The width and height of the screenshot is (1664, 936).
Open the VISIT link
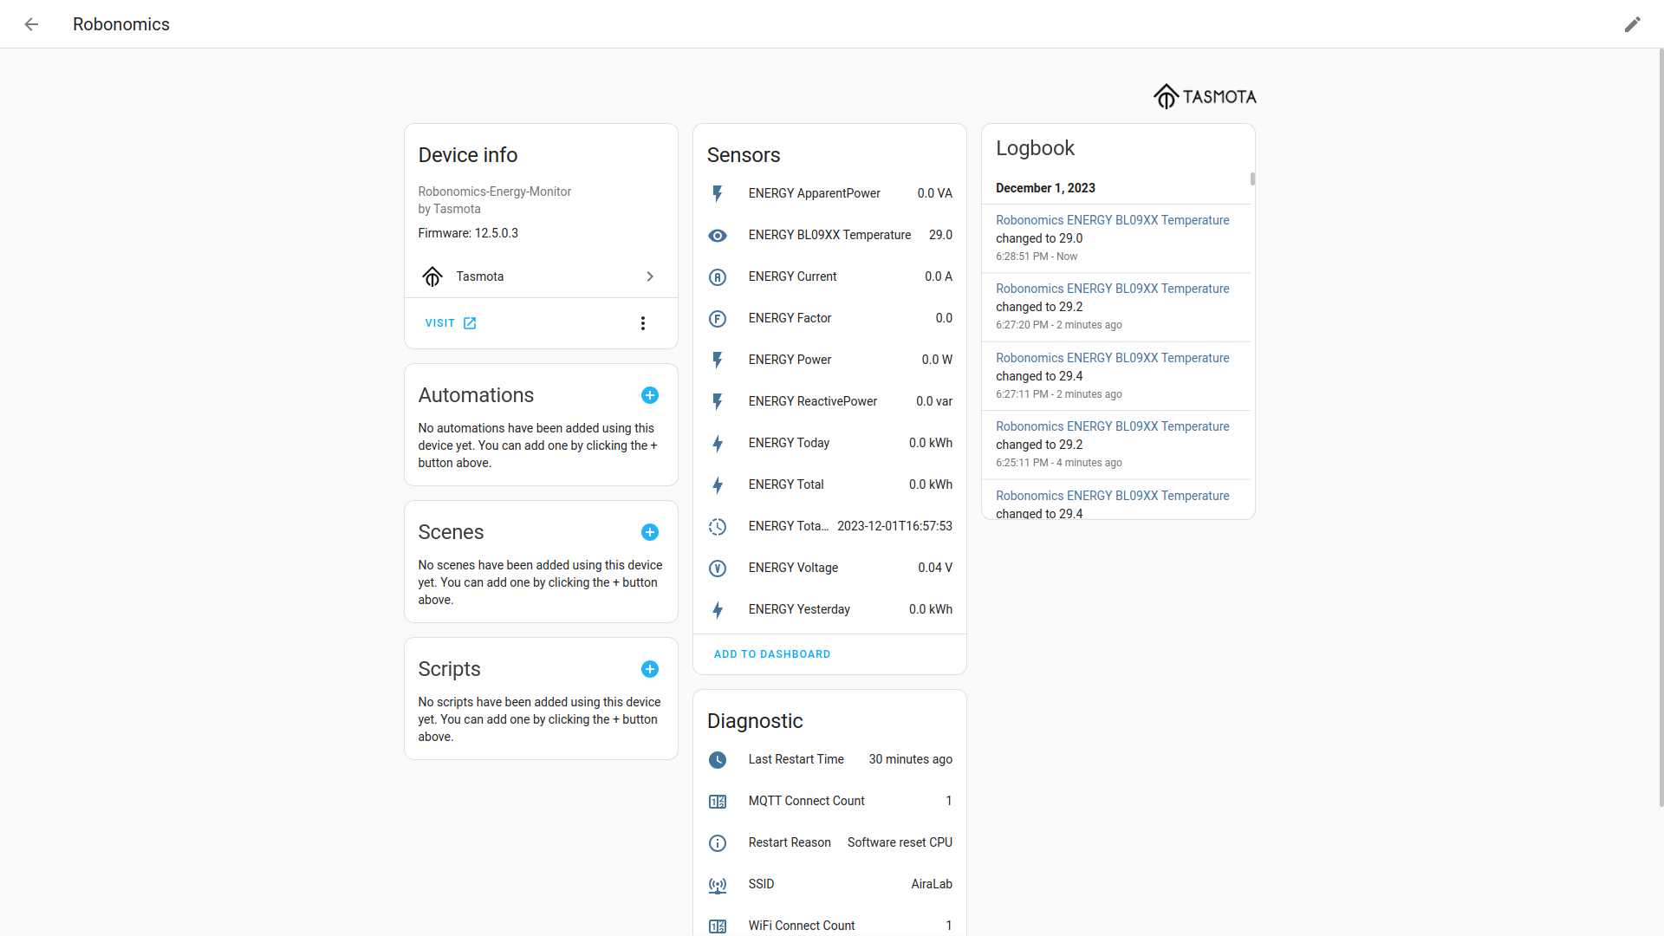[451, 323]
